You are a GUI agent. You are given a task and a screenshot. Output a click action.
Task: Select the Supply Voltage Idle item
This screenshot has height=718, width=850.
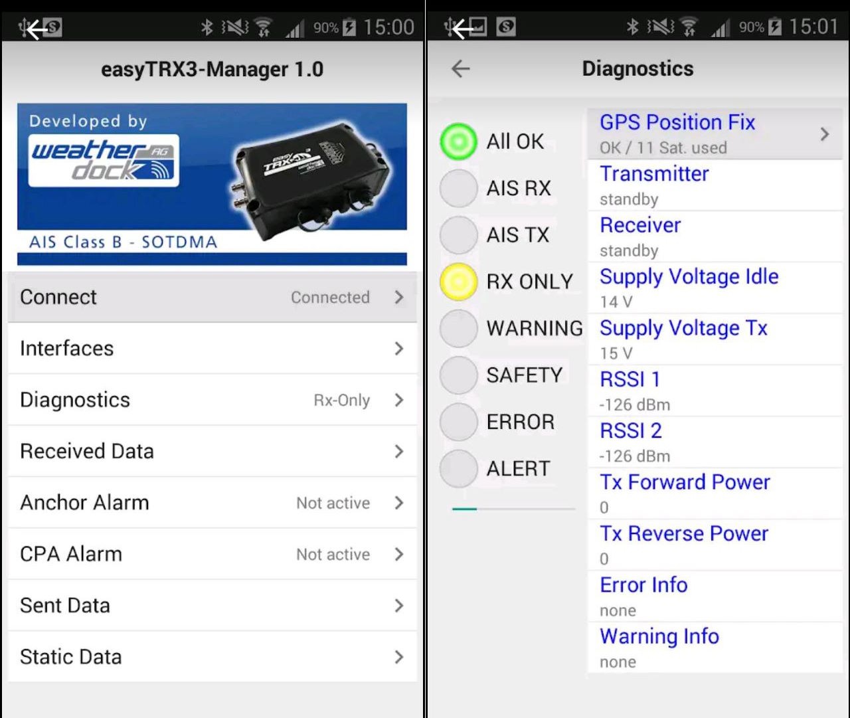coord(715,288)
